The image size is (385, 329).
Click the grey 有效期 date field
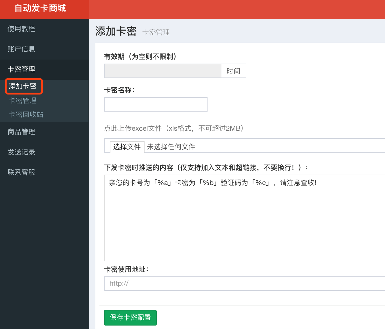(x=162, y=71)
